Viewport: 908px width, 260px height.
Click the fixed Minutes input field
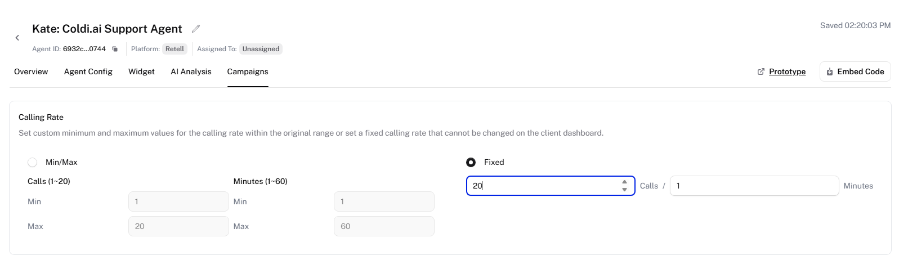coord(754,186)
